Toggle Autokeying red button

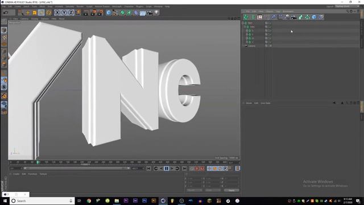pos(197,169)
